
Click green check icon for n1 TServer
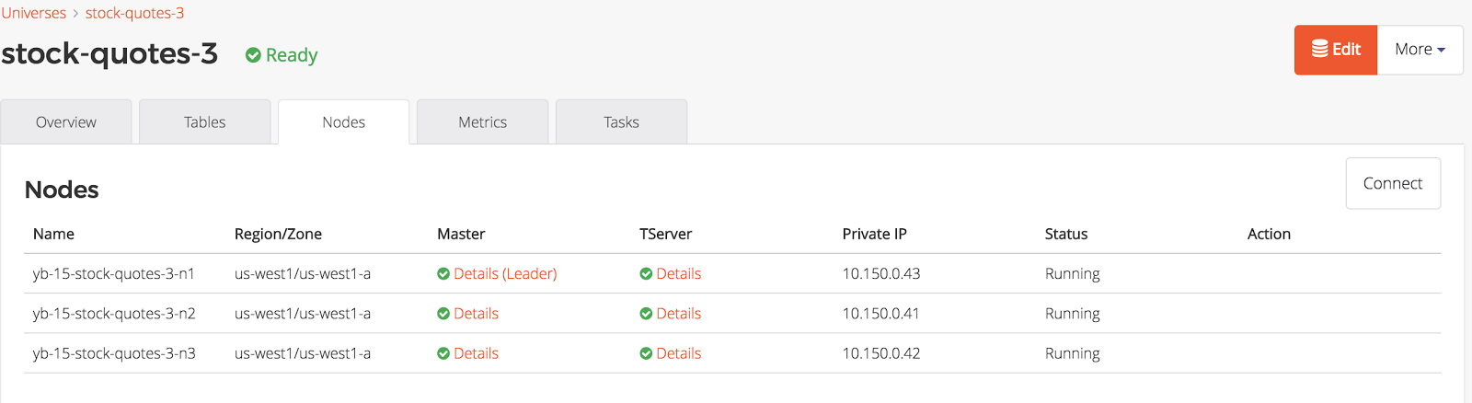pos(646,274)
